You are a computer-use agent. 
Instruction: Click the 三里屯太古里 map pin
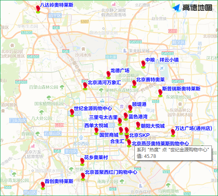[x=120, y=122]
